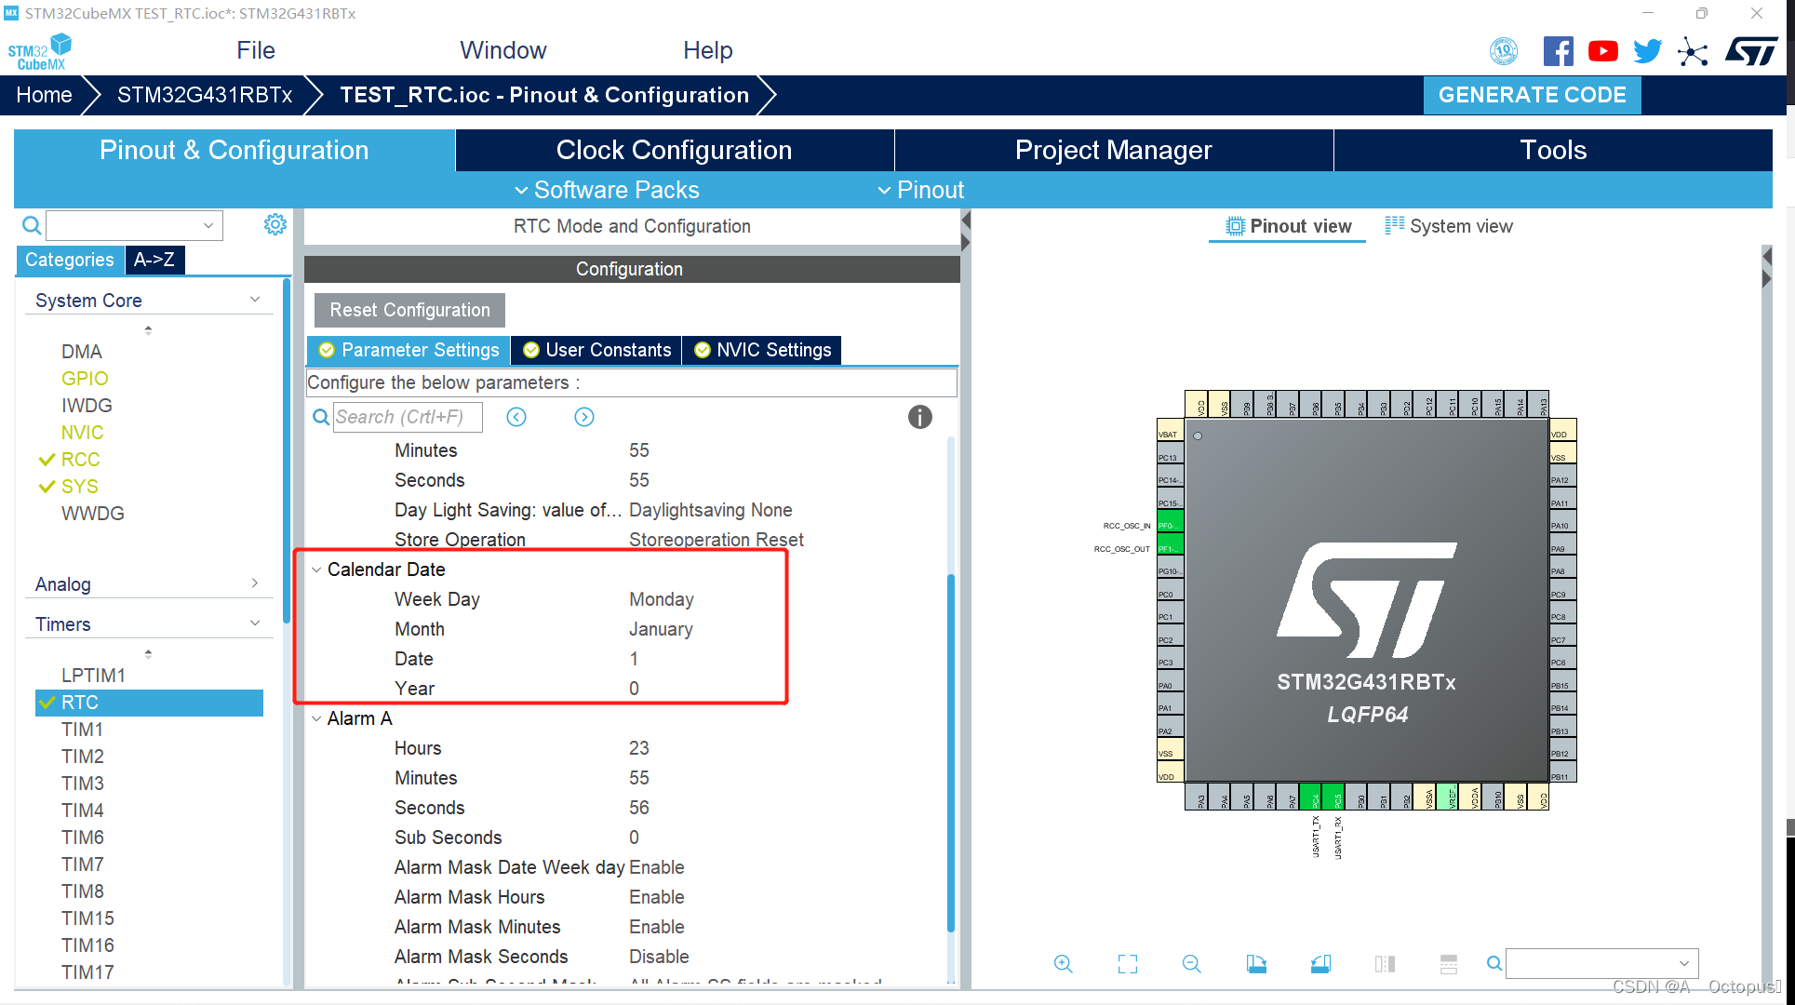Toggle Alarm Mask Hours setting
Screen dimensions: 1795x1005
[x=657, y=896]
